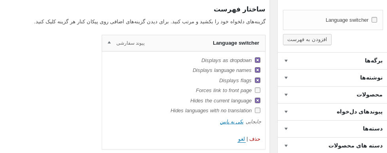Uncheck Hides the current language
The width and height of the screenshot is (387, 153).
pyautogui.click(x=258, y=100)
